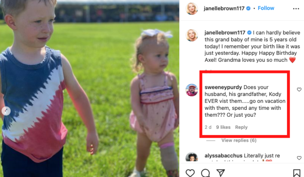The height and width of the screenshot is (177, 304).
Task: Like the post with heart icon
Action: tap(190, 173)
